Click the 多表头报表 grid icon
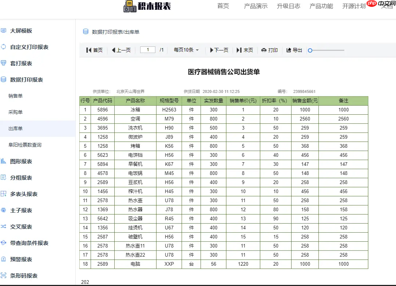 click(x=4, y=194)
